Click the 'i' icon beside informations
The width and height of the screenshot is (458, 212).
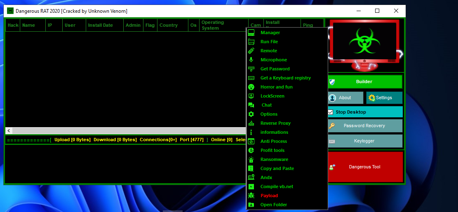tap(251, 132)
